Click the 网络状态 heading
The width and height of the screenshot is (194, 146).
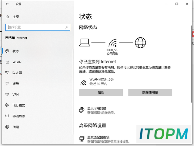click(88, 27)
